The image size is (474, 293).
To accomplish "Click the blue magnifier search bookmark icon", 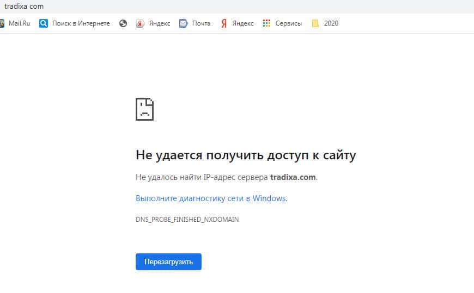I will coord(44,23).
